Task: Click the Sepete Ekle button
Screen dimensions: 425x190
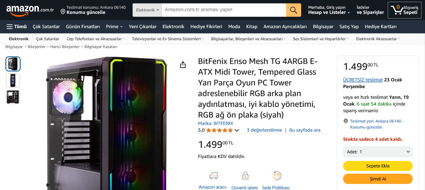Action: point(378,166)
